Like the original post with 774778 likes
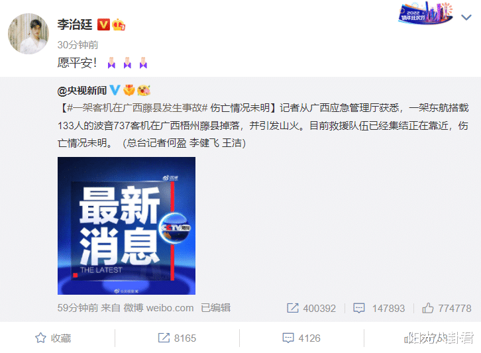The width and height of the screenshot is (481, 353). tap(428, 308)
